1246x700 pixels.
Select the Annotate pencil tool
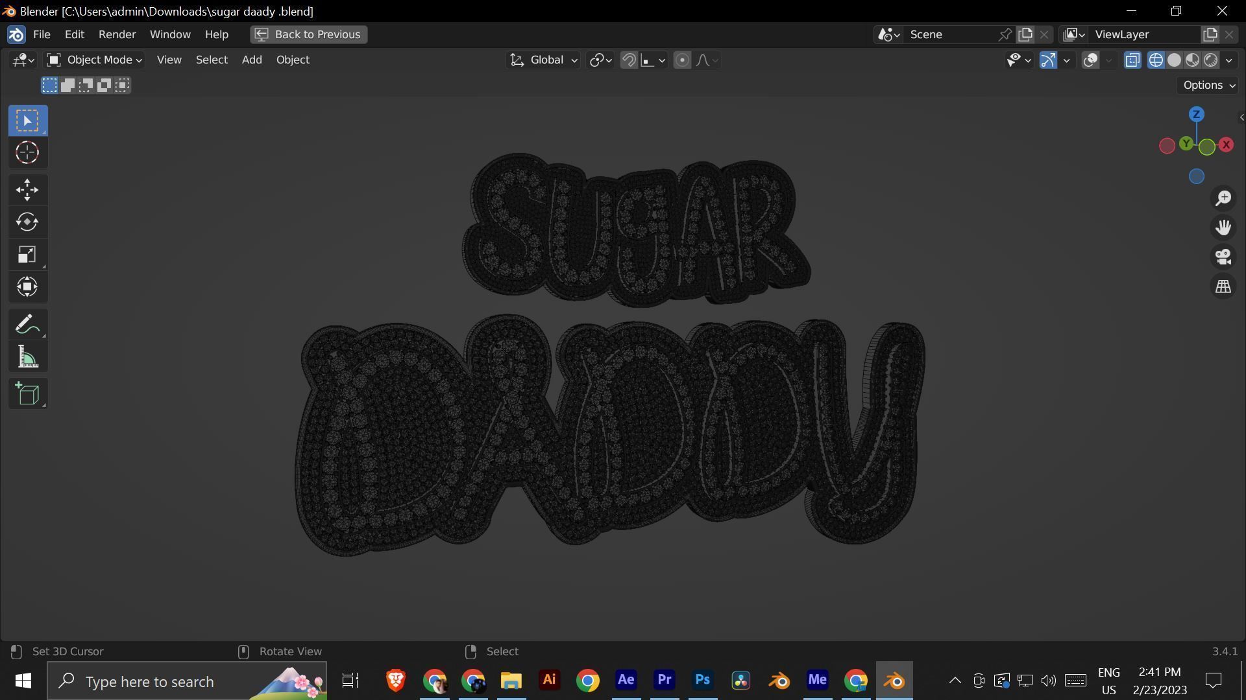point(27,324)
